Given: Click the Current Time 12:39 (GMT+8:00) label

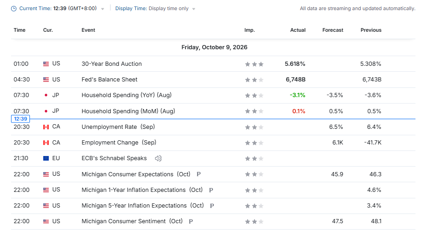Looking at the screenshot, I should (x=58, y=8).
